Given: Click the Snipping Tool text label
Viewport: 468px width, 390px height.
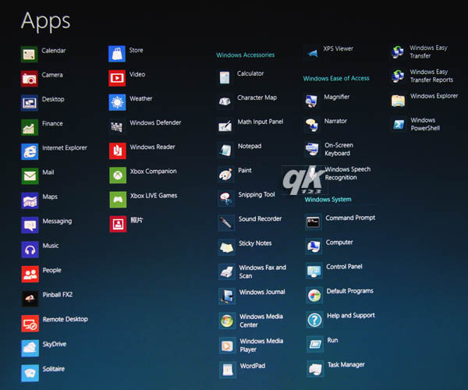Looking at the screenshot, I should 257,195.
